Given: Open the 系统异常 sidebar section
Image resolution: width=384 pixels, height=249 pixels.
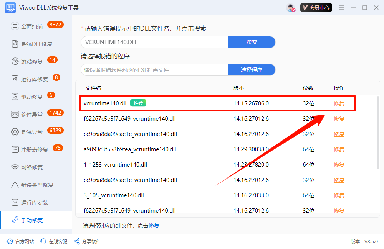Looking at the screenshot, I should point(32,132).
